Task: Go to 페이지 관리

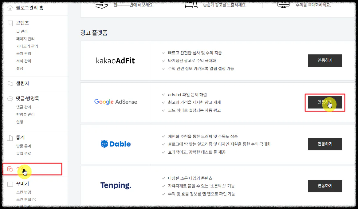Action: 25,39
